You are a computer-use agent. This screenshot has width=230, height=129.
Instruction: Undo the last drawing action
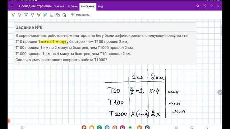pyautogui.click(x=205, y=6)
